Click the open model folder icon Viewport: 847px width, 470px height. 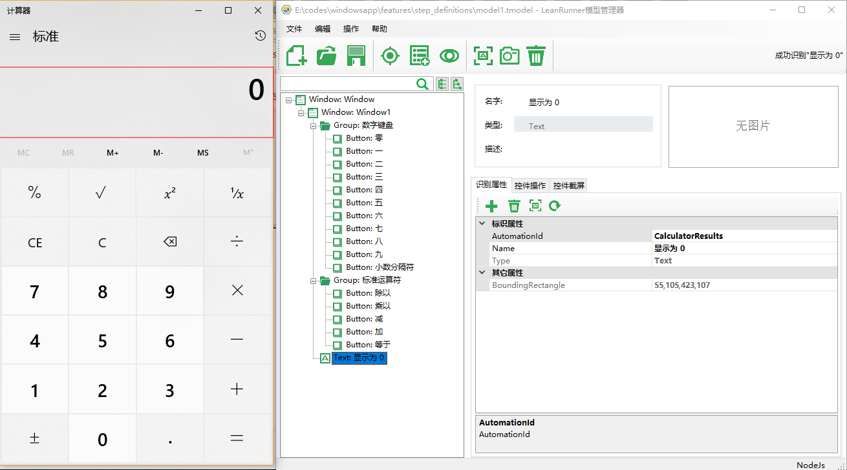click(x=327, y=56)
